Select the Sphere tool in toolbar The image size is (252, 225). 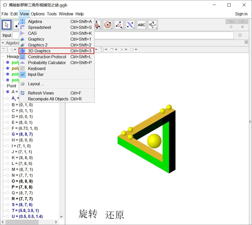(x=108, y=25)
